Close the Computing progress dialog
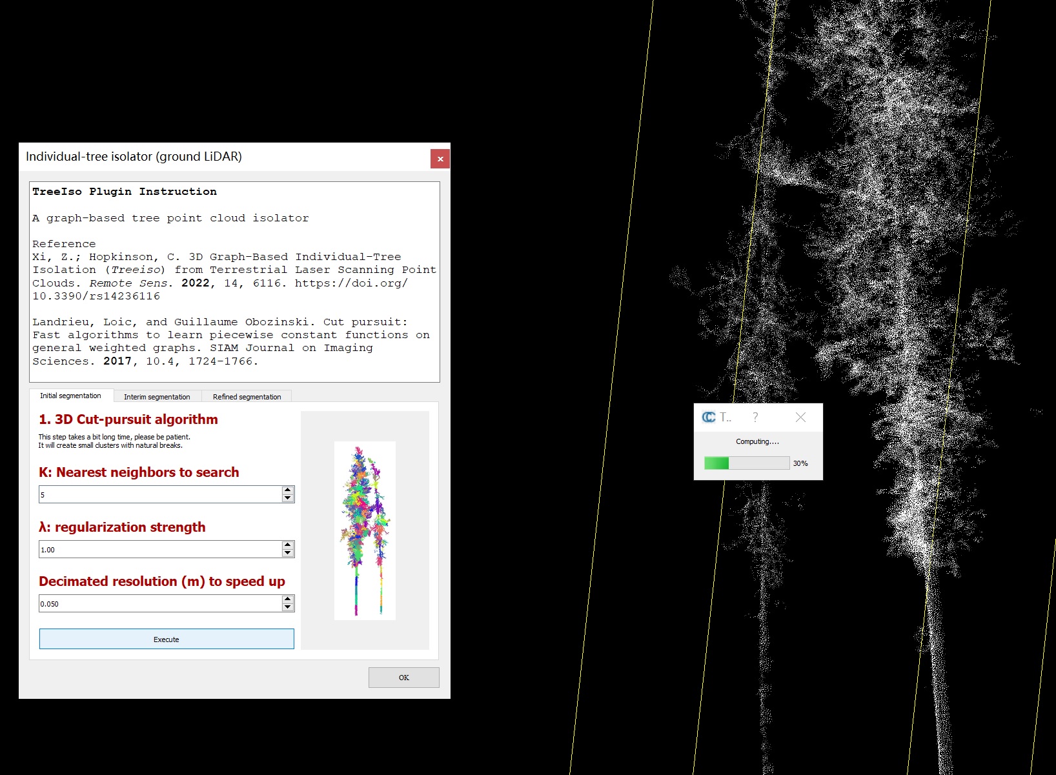The image size is (1056, 775). pos(800,418)
